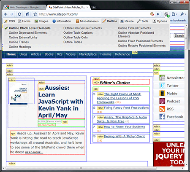Enable Outline Table Captions
The height and width of the screenshot is (172, 190).
78,33
